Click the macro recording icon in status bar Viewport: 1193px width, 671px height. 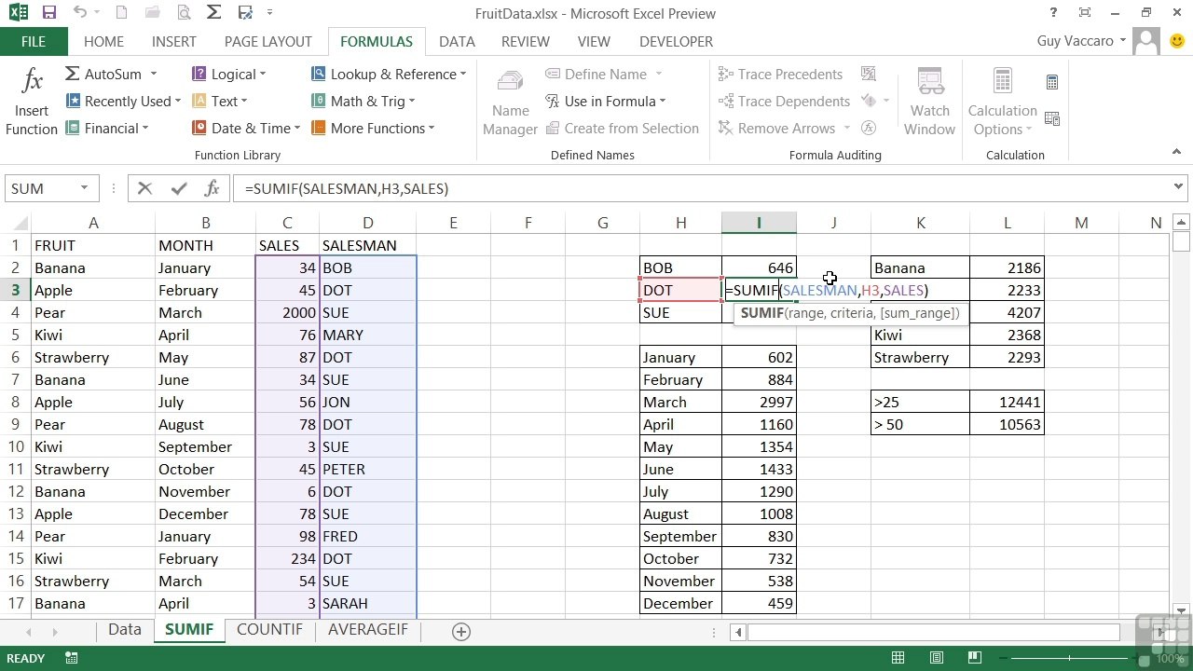pyautogui.click(x=71, y=658)
